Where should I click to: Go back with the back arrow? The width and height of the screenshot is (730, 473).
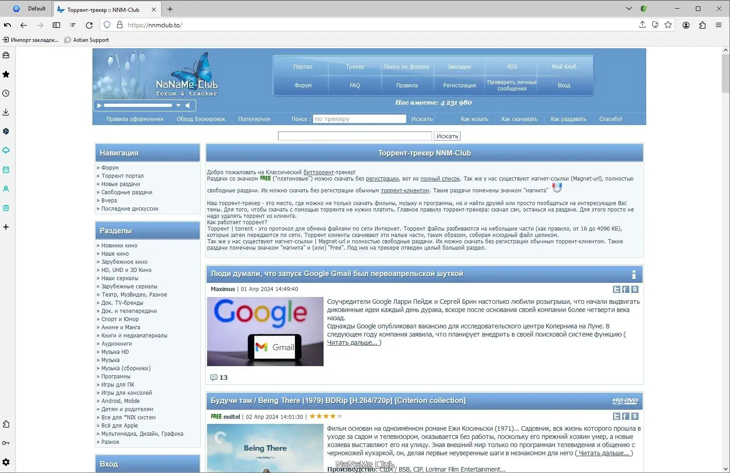tap(24, 25)
